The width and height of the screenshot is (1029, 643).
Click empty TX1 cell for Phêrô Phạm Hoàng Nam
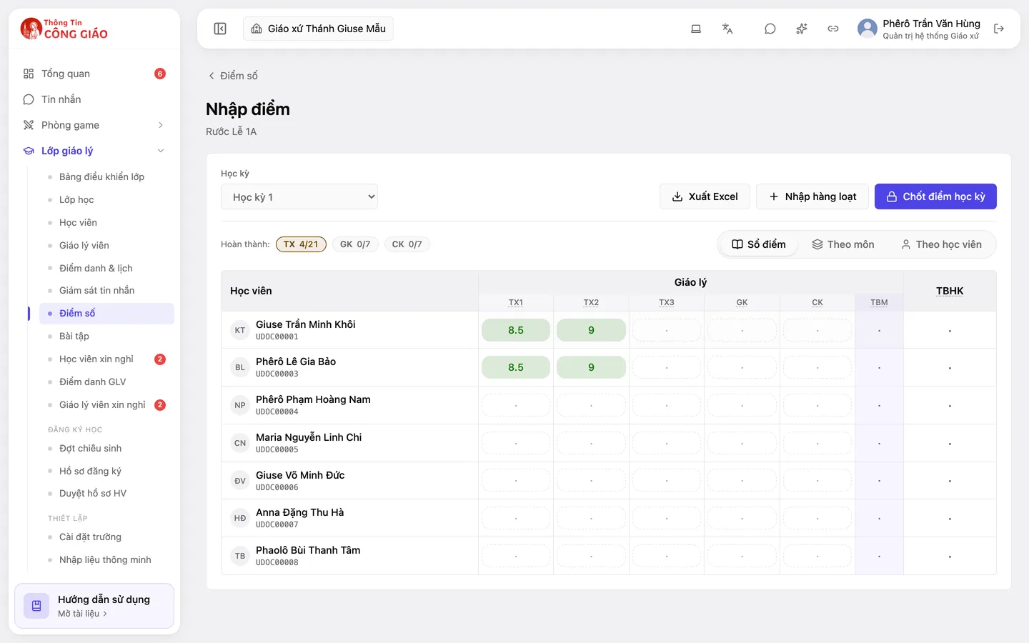[x=516, y=405]
